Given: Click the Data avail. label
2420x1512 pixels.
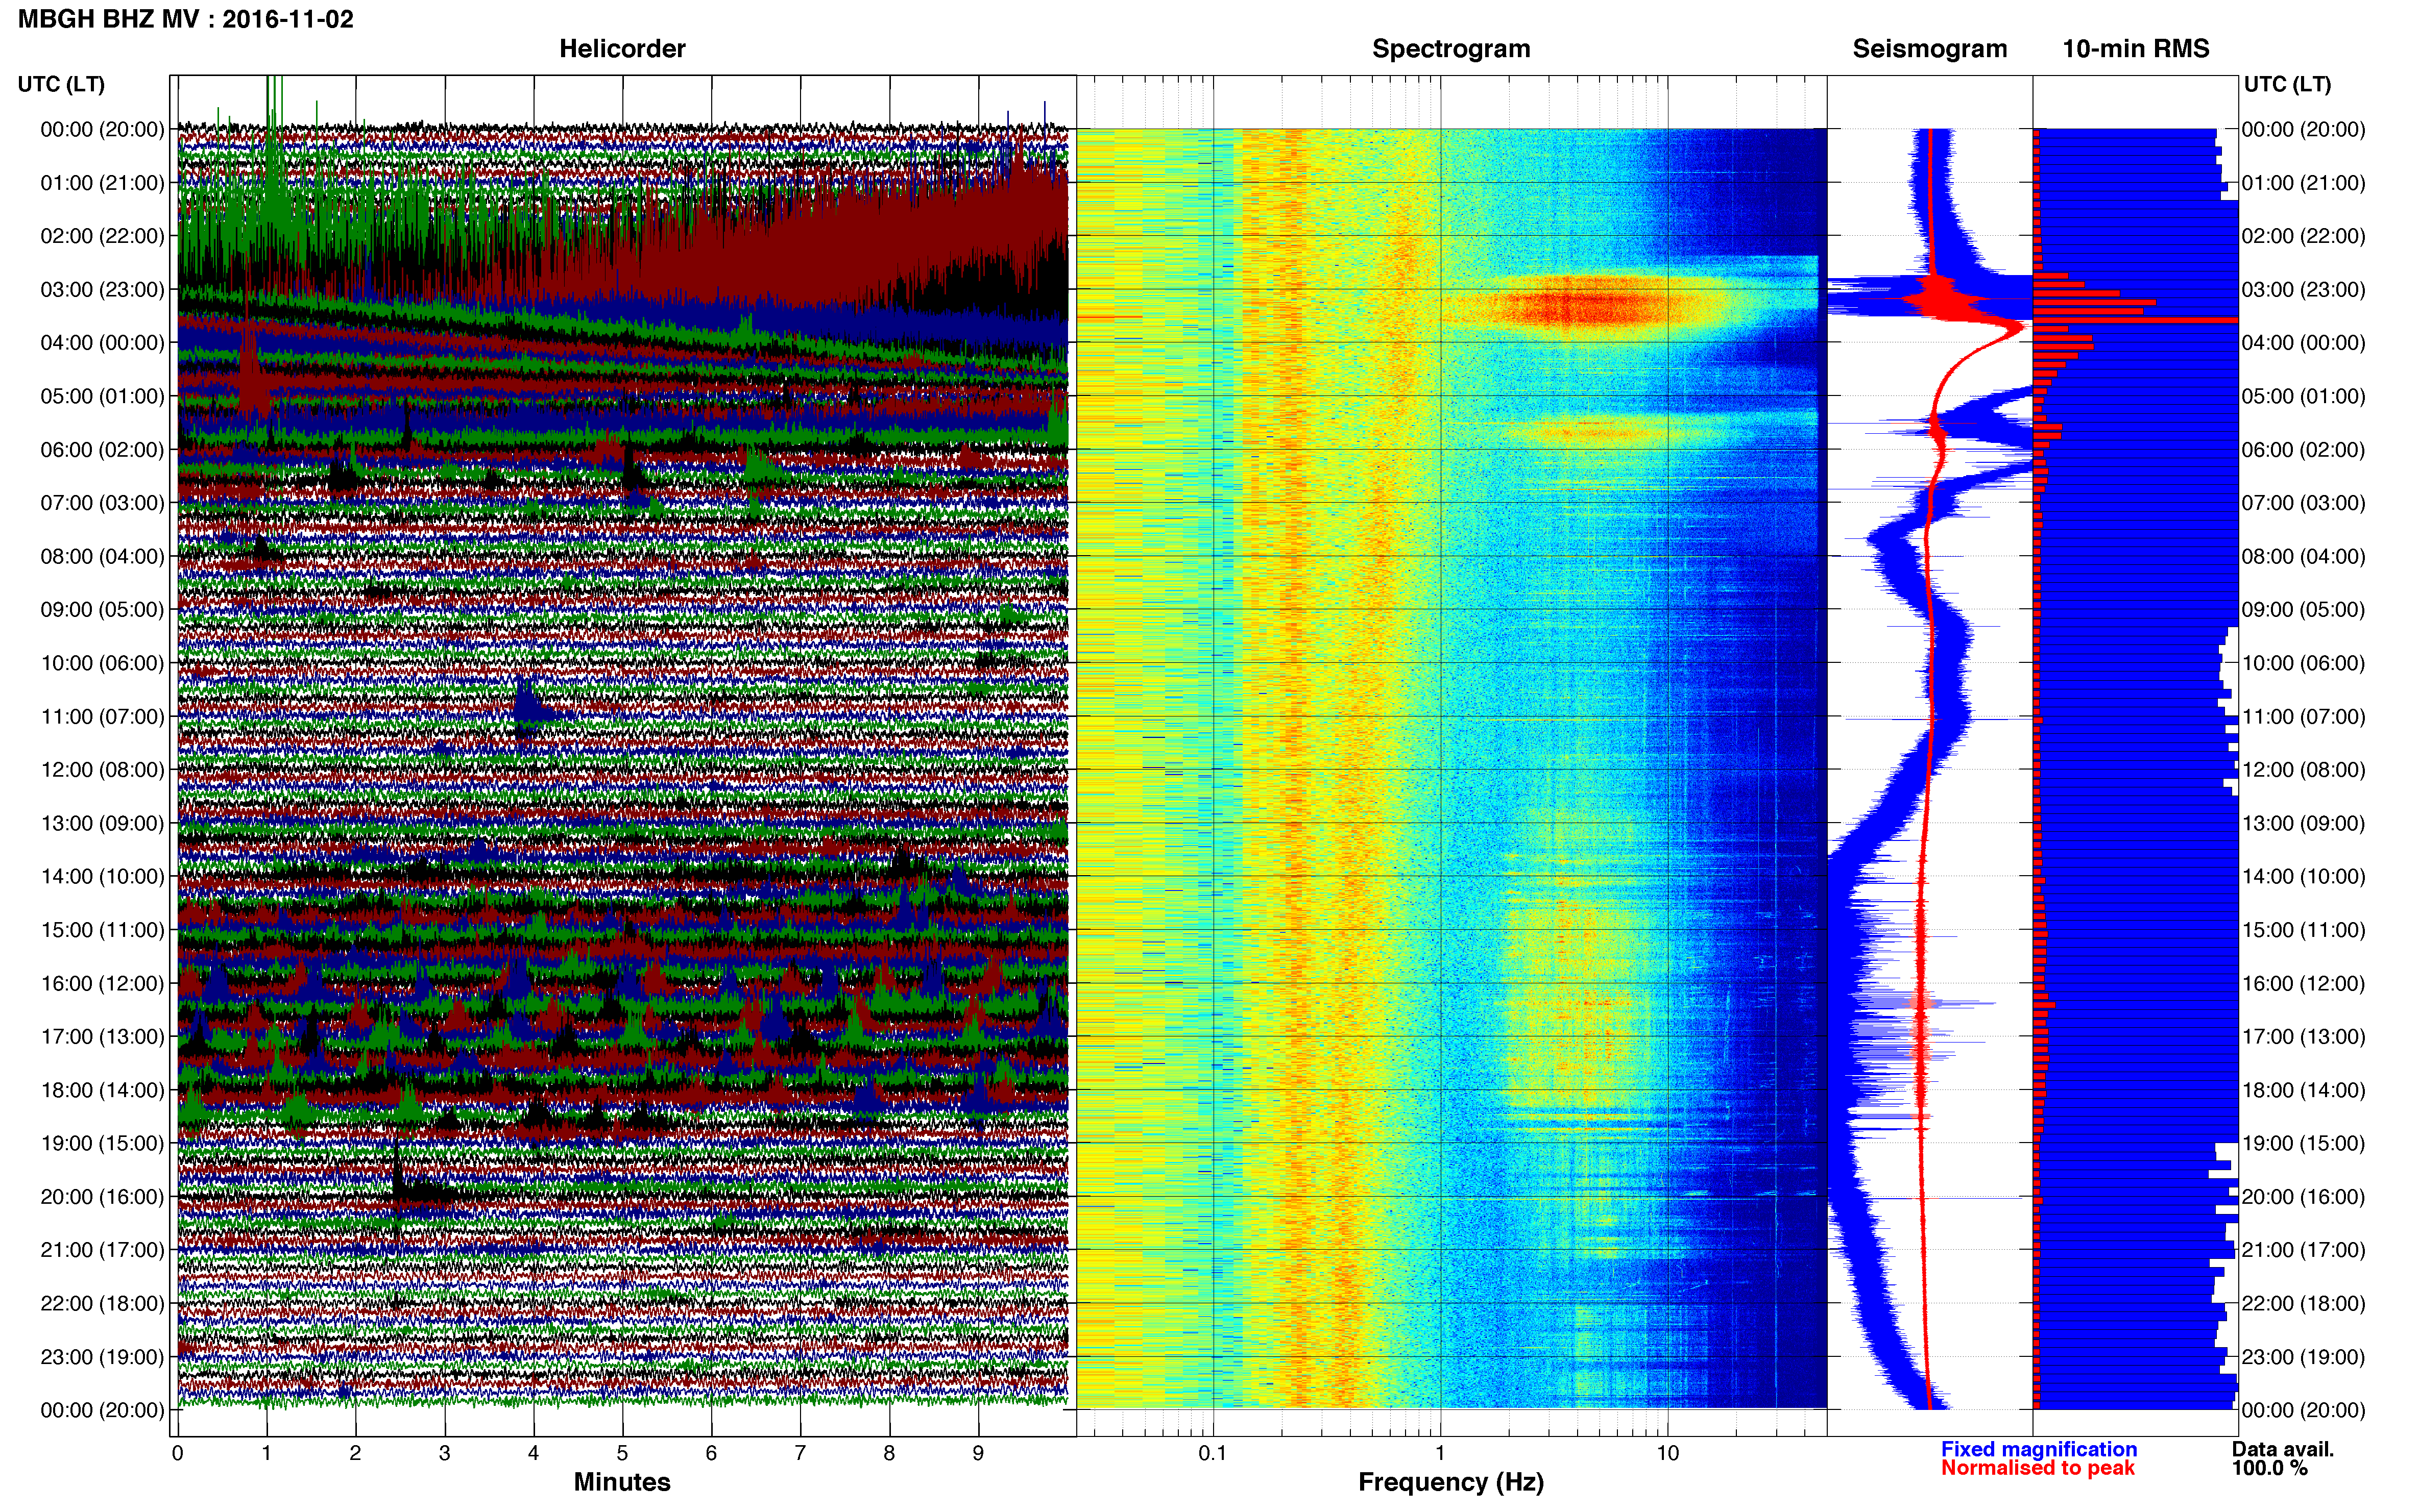Looking at the screenshot, I should (x=2283, y=1449).
